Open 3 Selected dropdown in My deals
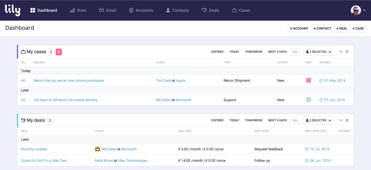 [x=318, y=120]
